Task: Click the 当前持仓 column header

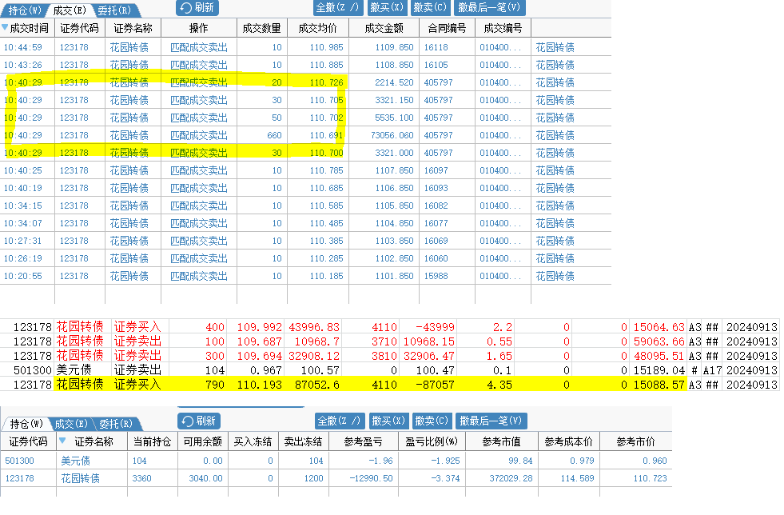Action: tap(153, 441)
